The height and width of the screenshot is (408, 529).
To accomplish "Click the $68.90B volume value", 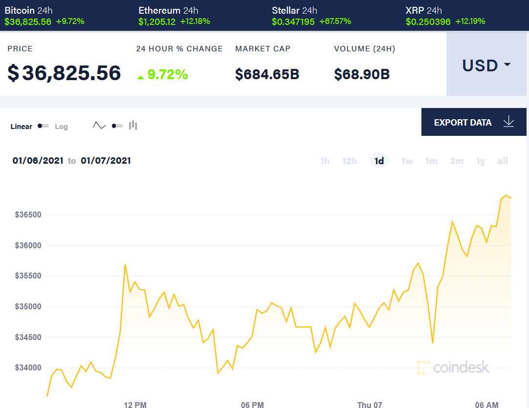I will tap(362, 74).
